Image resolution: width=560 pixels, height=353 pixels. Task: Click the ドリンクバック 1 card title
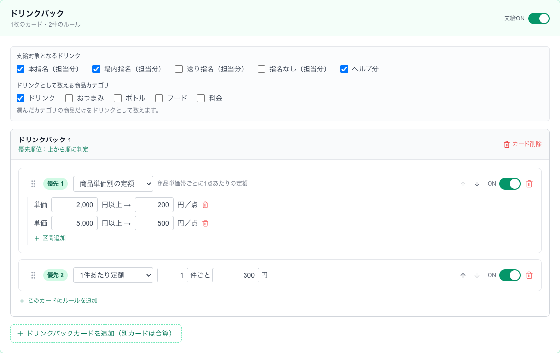click(45, 140)
